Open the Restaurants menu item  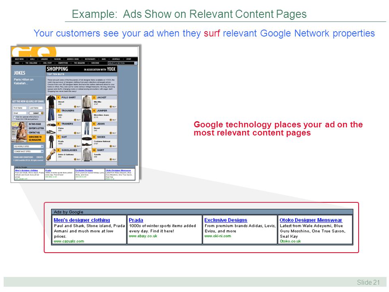coord(90,59)
